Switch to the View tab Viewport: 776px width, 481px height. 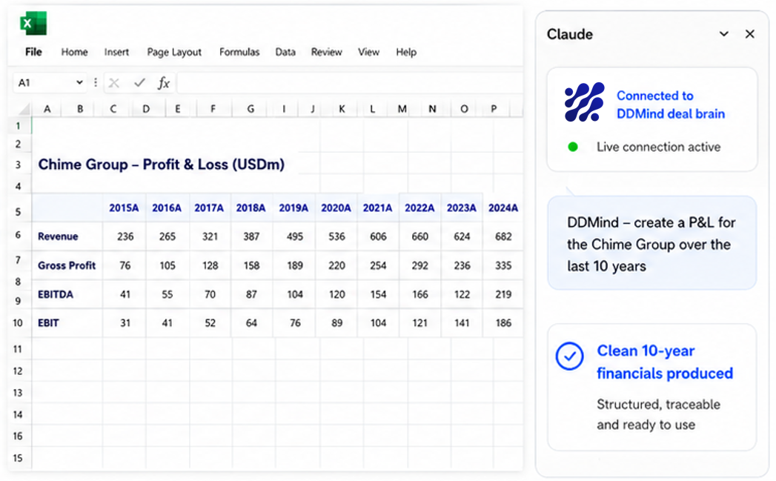tap(368, 52)
